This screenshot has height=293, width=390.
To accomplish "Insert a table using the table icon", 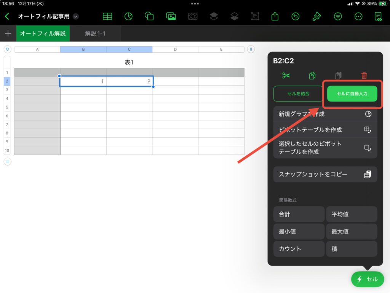I will [x=107, y=16].
